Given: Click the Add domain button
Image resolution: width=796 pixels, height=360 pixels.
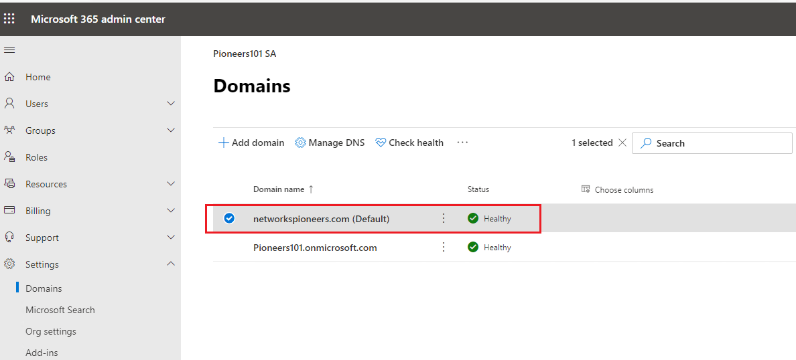Looking at the screenshot, I should 251,143.
